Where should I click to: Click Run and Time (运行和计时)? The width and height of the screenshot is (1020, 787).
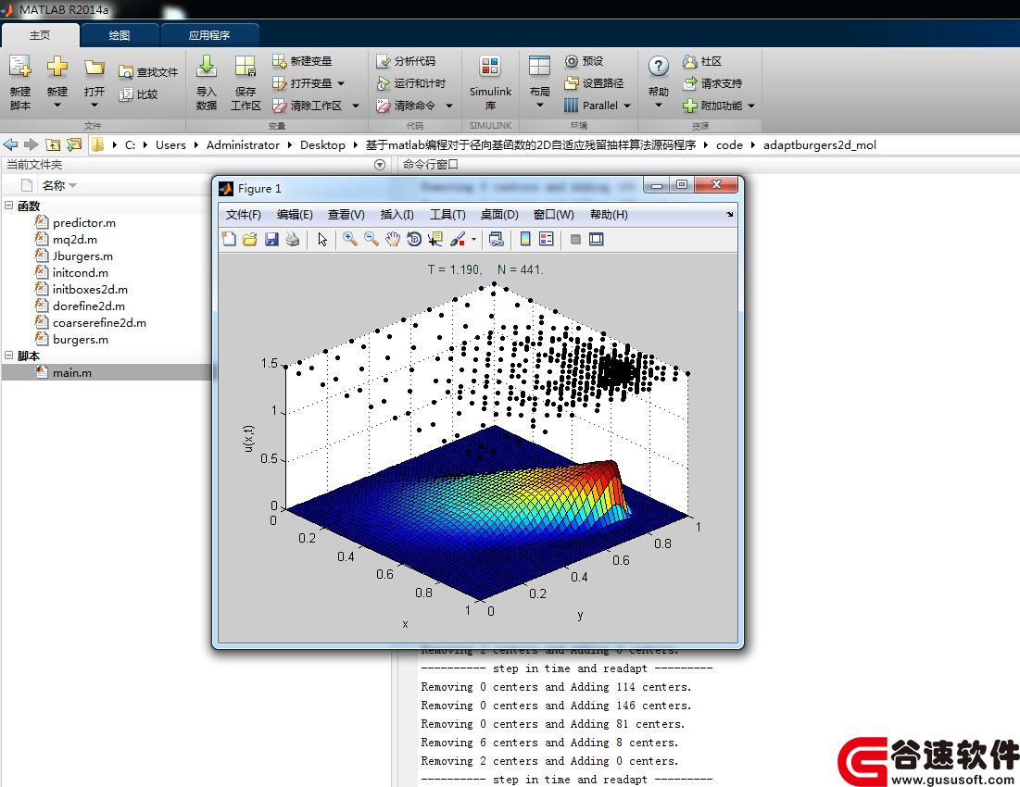[x=411, y=83]
